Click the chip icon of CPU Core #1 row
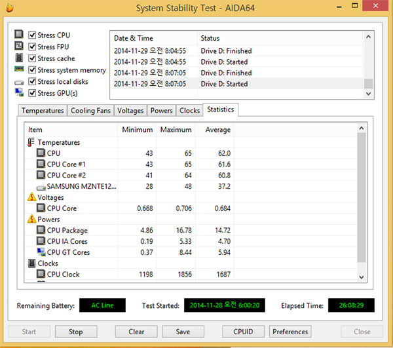The image size is (393, 348). pyautogui.click(x=41, y=164)
